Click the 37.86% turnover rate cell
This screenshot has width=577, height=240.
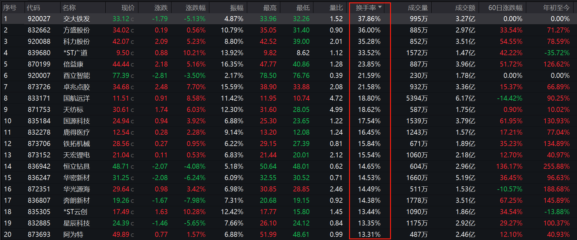[x=369, y=19]
